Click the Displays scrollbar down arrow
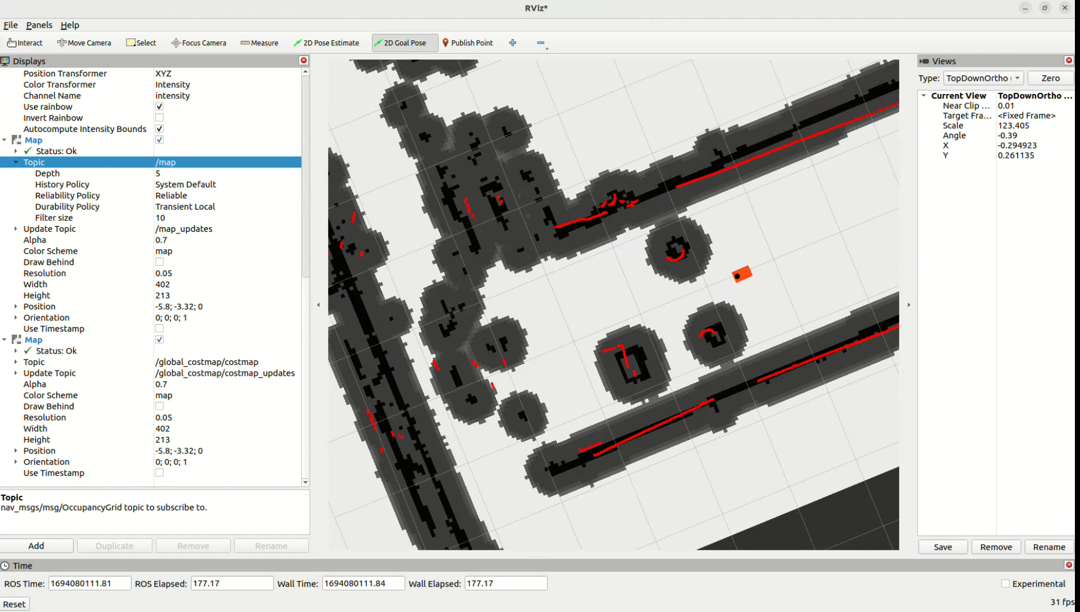This screenshot has height=612, width=1080. pyautogui.click(x=305, y=482)
